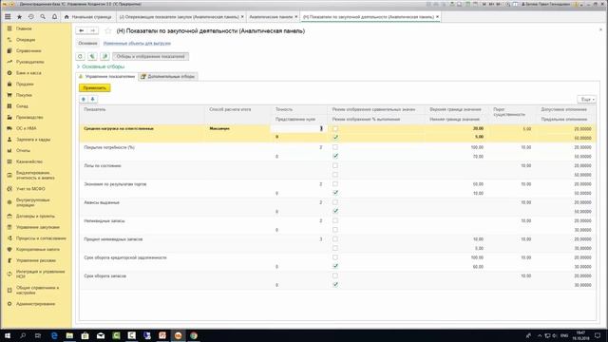This screenshot has height=342, width=608.
Task: Go back with the left arrow button
Action: tap(82, 30)
